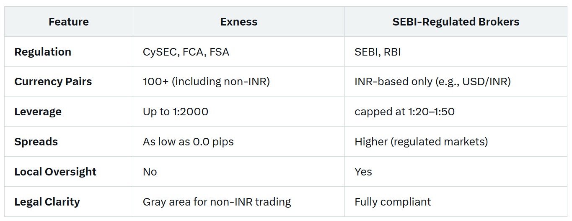Select the Legal Clarity row label
The width and height of the screenshot is (572, 221).
47,202
